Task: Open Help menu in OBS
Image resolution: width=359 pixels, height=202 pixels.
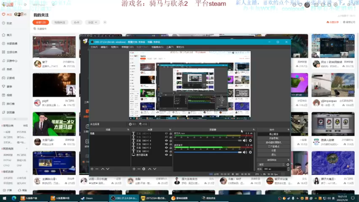Action: (x=180, y=47)
